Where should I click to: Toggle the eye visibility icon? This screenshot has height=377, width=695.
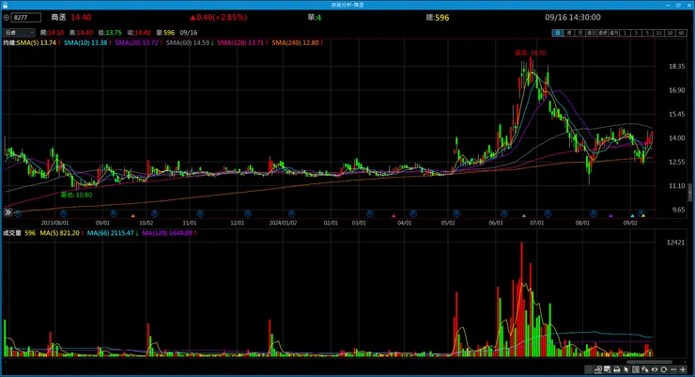click(x=655, y=369)
